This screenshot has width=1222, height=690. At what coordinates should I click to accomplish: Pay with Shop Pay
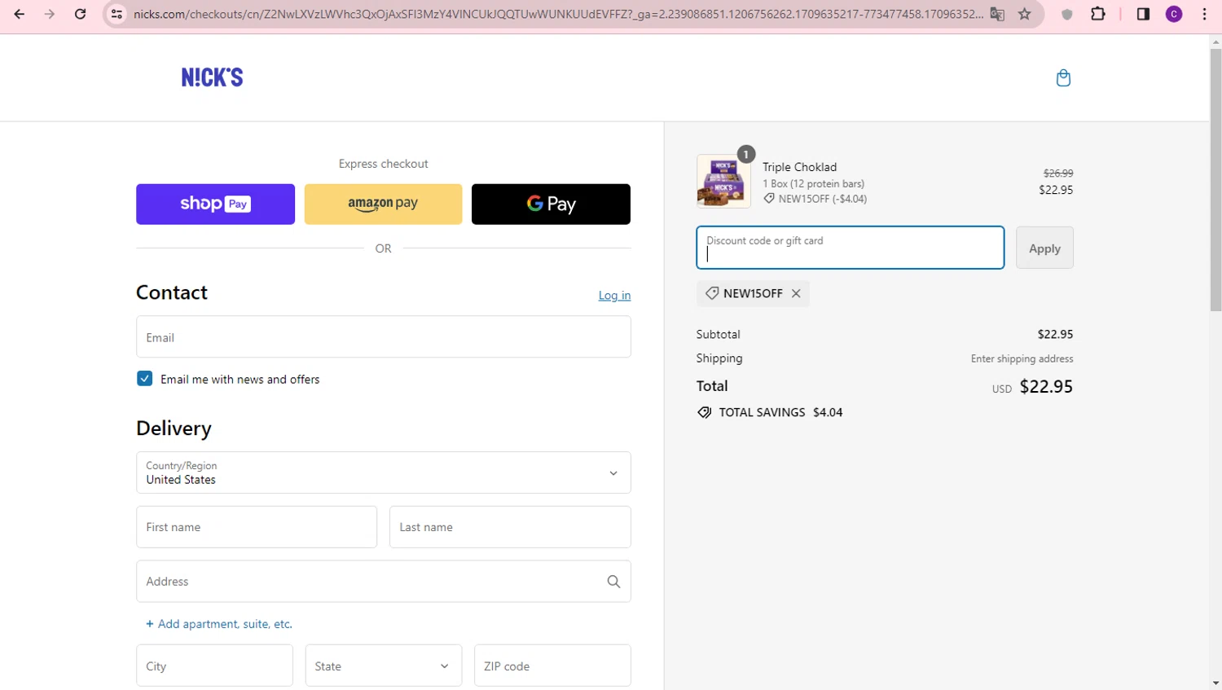point(215,204)
